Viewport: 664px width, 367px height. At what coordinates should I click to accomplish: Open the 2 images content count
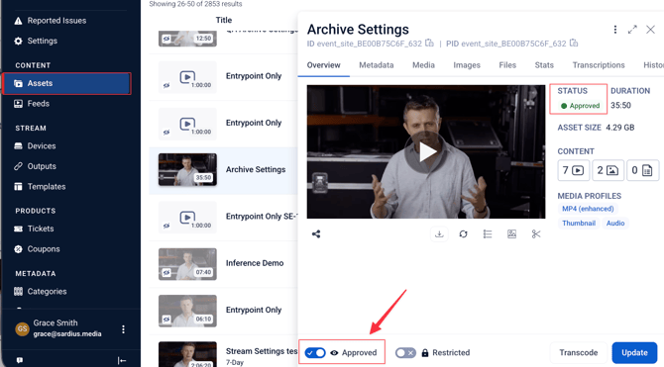coord(608,170)
